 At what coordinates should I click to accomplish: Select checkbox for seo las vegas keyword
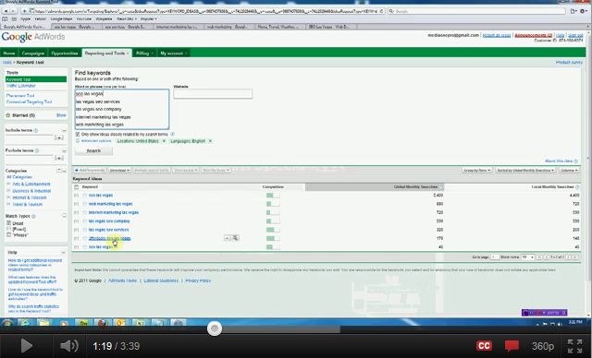(x=76, y=196)
